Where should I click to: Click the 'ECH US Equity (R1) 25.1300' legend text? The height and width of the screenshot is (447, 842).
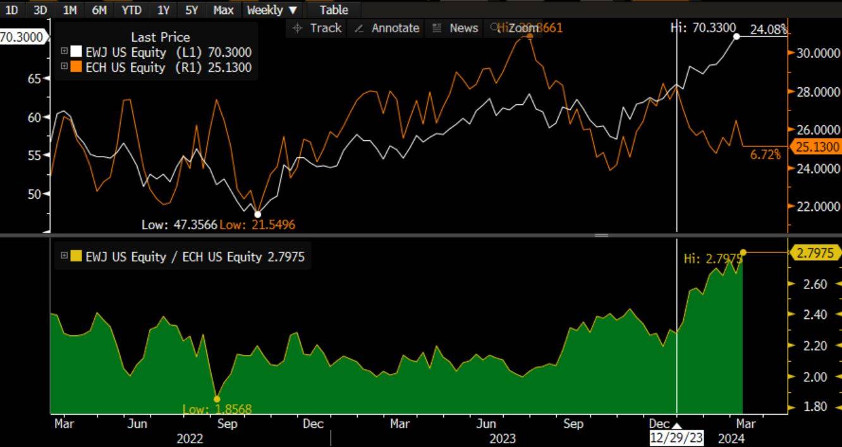point(169,68)
